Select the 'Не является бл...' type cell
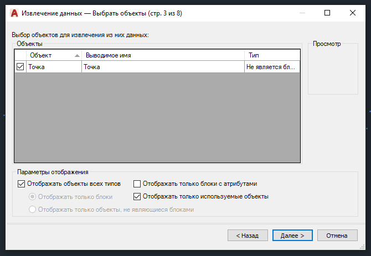 click(x=271, y=67)
